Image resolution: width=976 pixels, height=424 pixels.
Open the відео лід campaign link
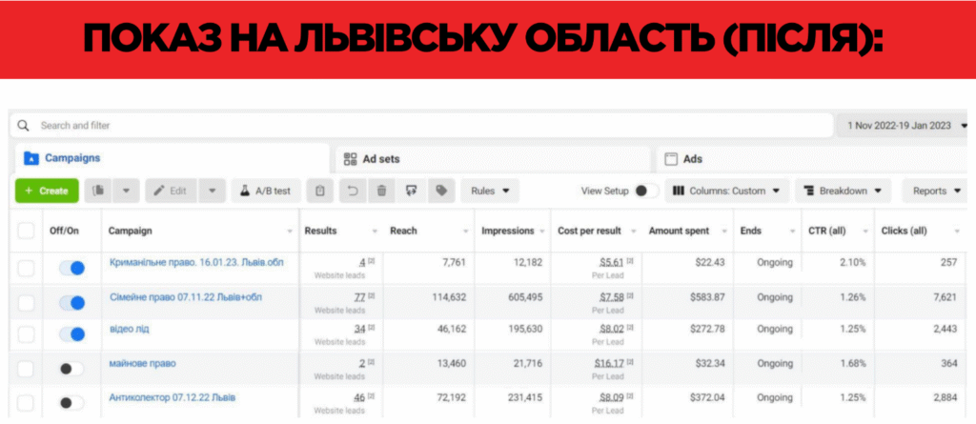(129, 329)
